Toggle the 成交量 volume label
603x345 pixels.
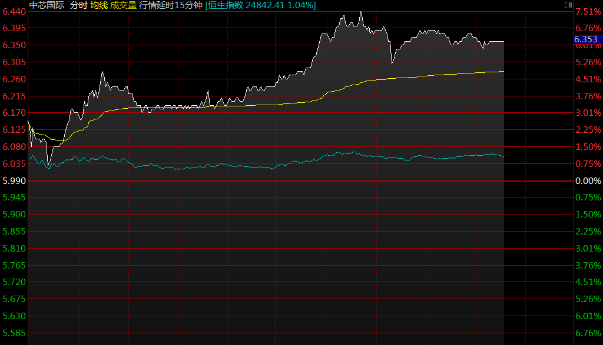(x=123, y=5)
